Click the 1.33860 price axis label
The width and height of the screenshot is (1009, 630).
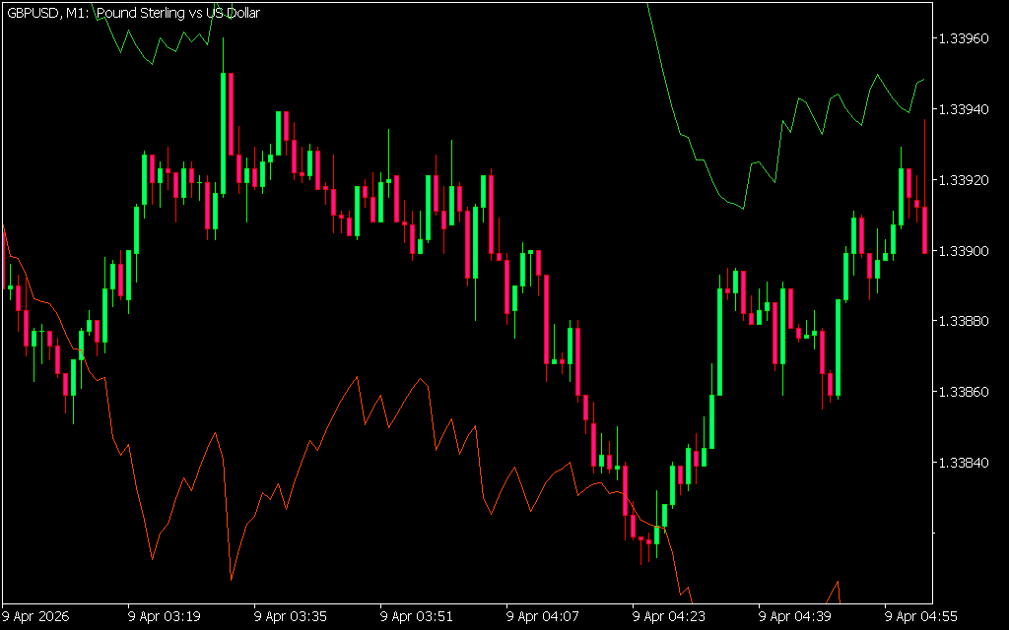coord(964,392)
